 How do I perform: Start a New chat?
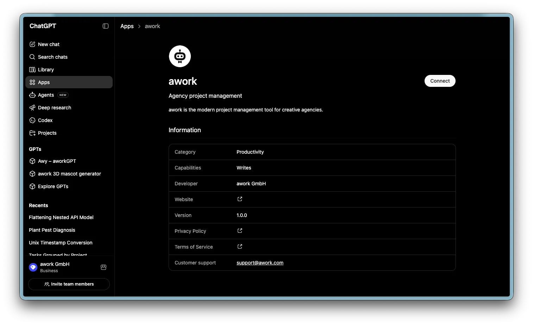pos(69,44)
